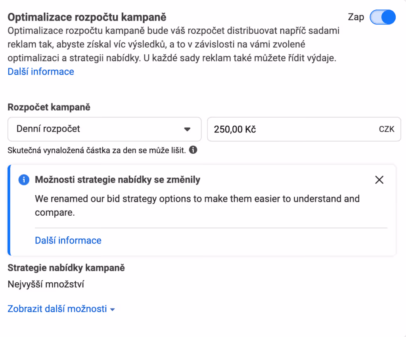
Task: Change budget type via the rozpočet dropdown
Action: tap(104, 129)
